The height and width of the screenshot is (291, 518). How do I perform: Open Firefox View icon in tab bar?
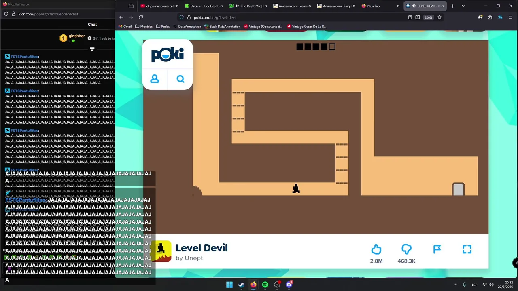point(131,6)
